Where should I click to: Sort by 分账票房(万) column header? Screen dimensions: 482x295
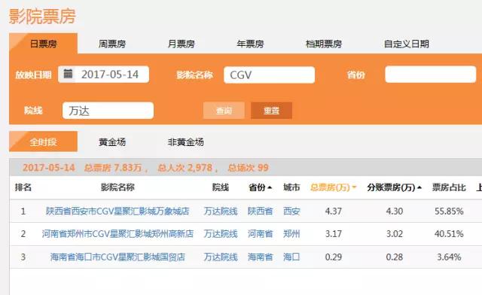click(394, 187)
